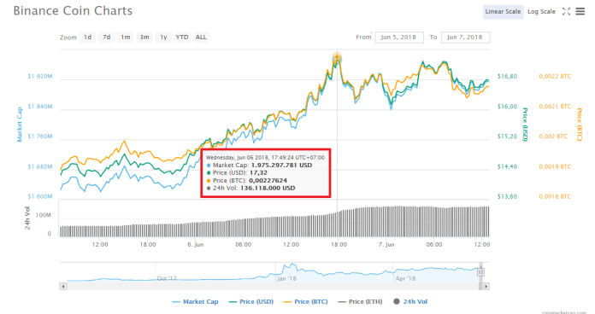Set zoom range to YTD
The image size is (595, 314).
pyautogui.click(x=182, y=38)
